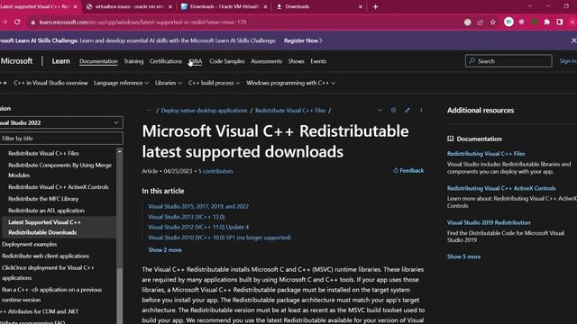Screen dimensions: 577x324
Task: Click the breadcrumb ellipsis
Action: 148,111
